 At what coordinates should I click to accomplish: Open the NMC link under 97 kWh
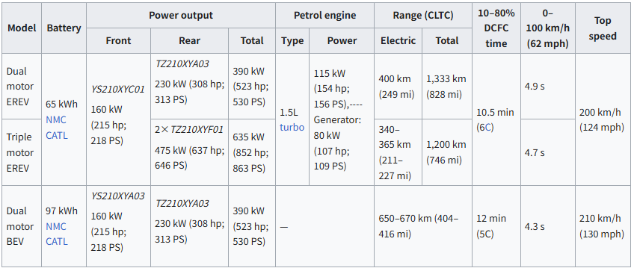click(x=56, y=226)
